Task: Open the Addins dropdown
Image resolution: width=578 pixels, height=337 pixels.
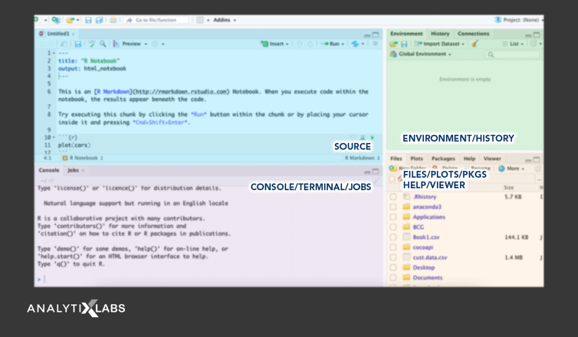Action: [225, 20]
